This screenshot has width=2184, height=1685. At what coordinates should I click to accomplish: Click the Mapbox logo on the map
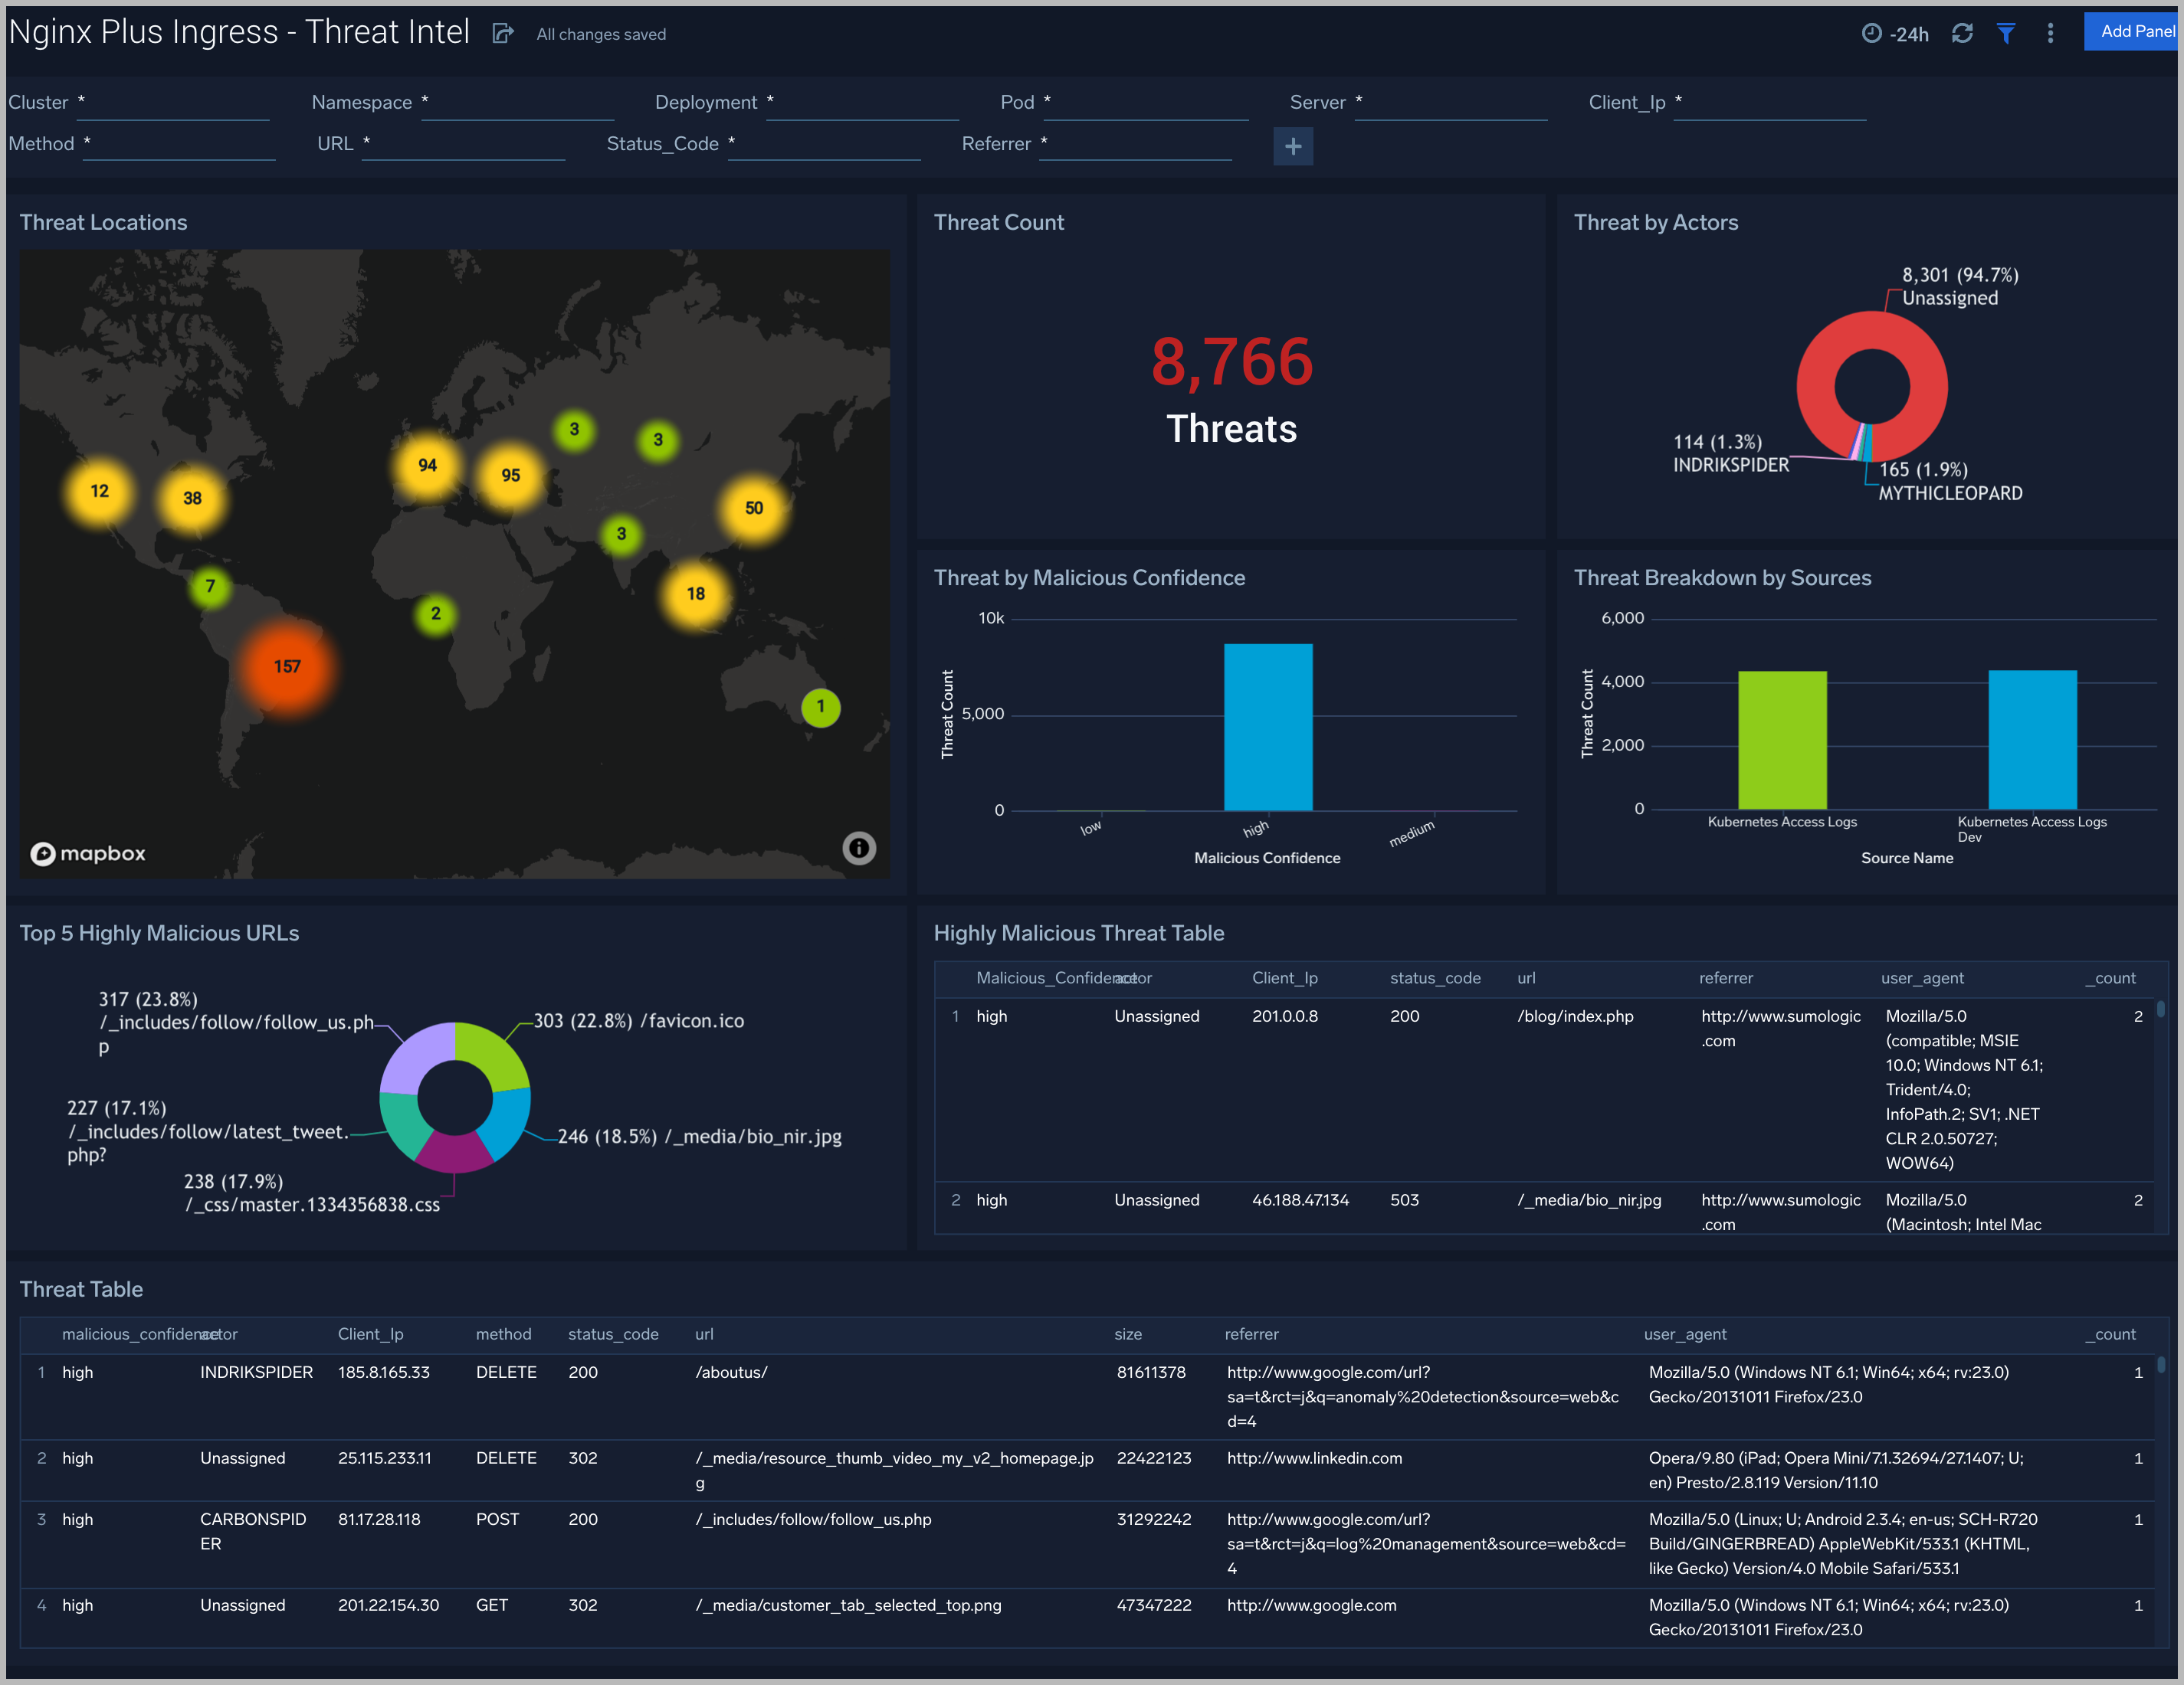(86, 853)
